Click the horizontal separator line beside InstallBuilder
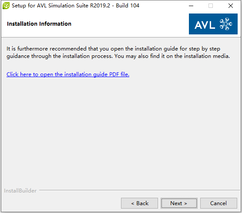The height and width of the screenshot is (213, 242). [x=140, y=190]
